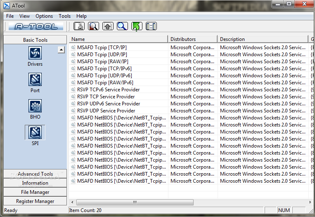Click Description cell in RSVP UDP Service Provider row
The width and height of the screenshot is (315, 217).
pyautogui.click(x=263, y=111)
